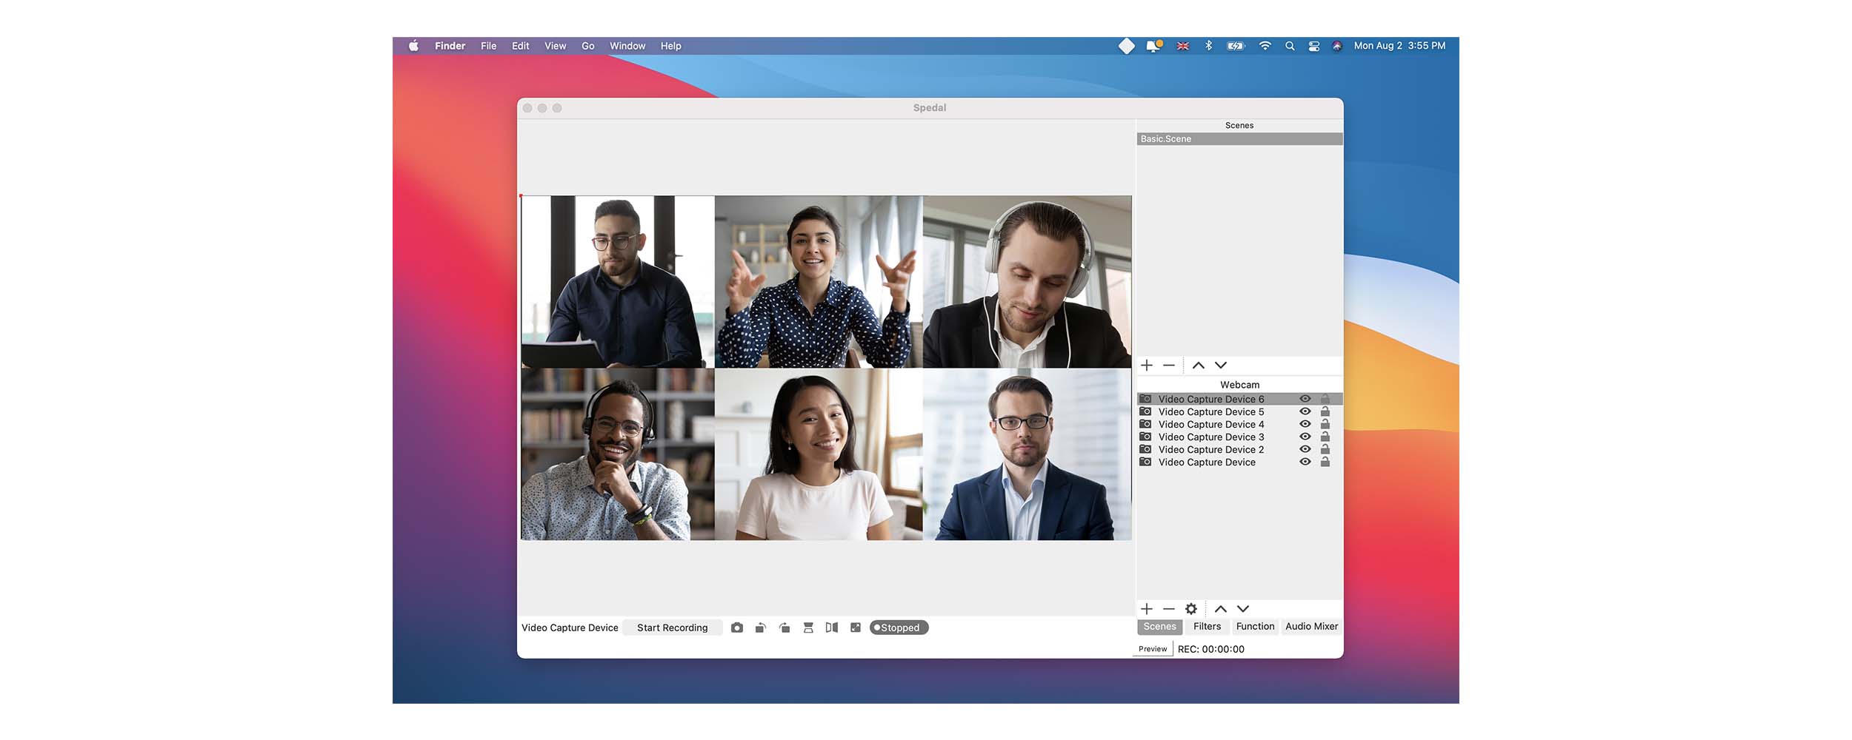Open source settings with the gear icon

point(1191,609)
